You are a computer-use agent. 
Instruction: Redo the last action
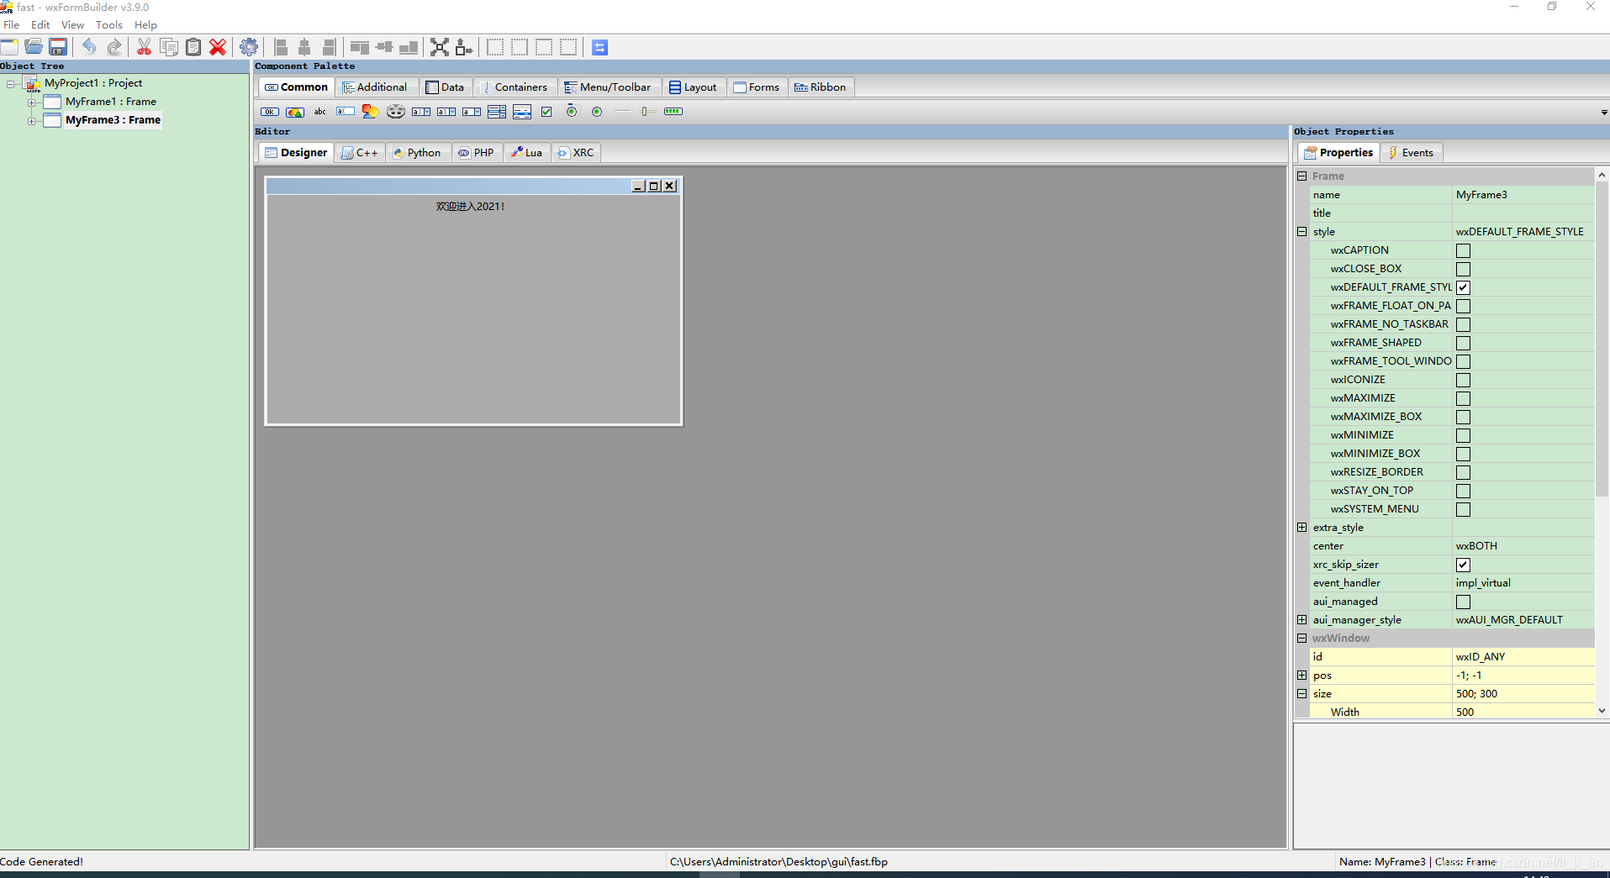[113, 47]
